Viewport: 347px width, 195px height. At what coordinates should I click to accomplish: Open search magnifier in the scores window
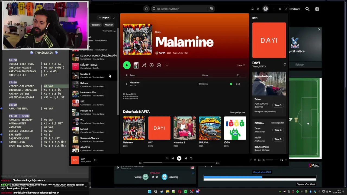coord(307,9)
